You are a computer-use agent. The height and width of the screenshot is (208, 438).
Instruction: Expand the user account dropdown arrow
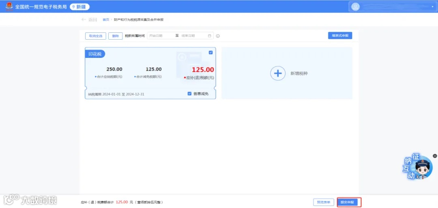(432, 7)
